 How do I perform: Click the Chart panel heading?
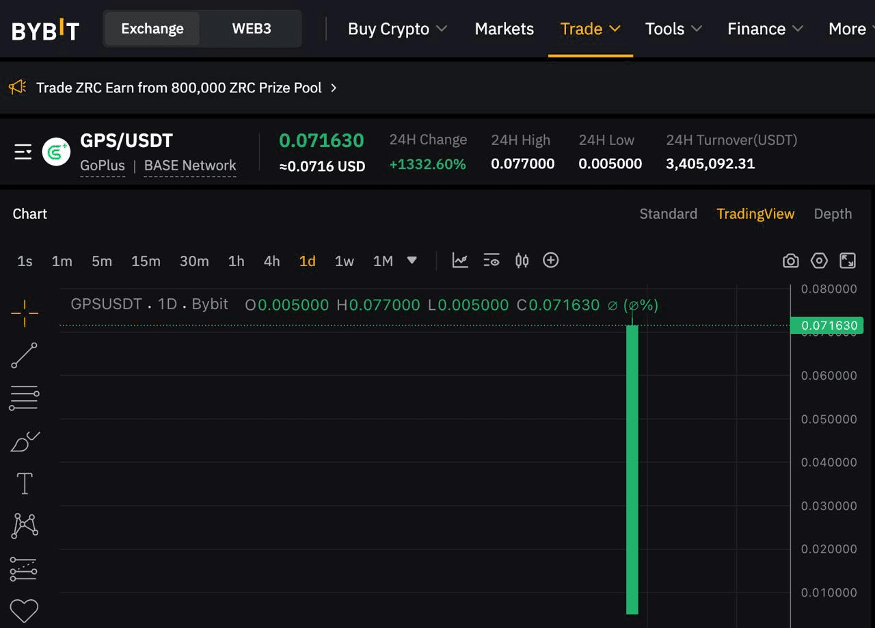click(30, 214)
